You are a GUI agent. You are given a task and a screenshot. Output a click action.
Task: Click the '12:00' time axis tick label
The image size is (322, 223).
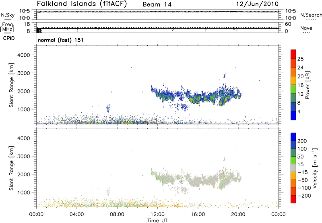click(x=157, y=215)
